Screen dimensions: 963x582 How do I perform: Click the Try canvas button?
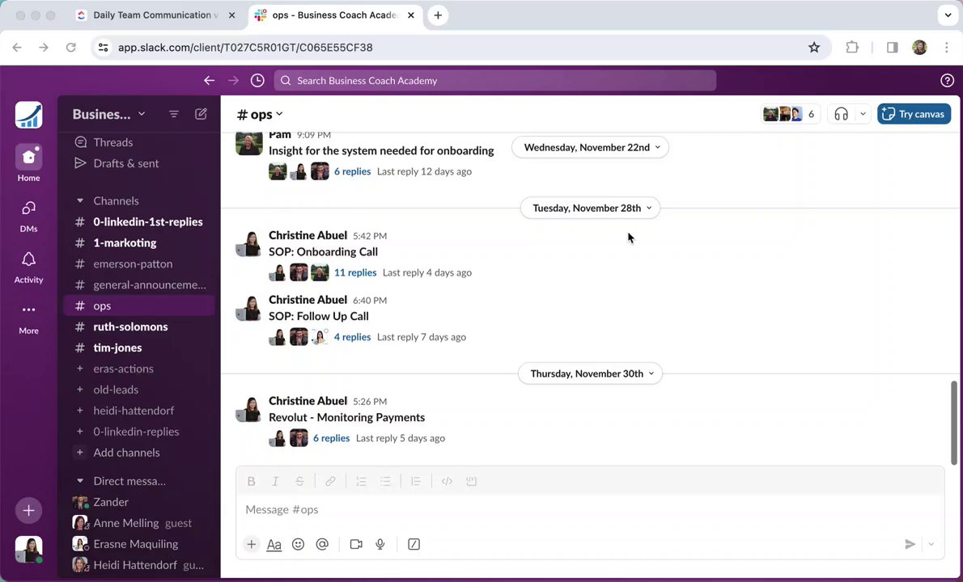[x=914, y=114]
